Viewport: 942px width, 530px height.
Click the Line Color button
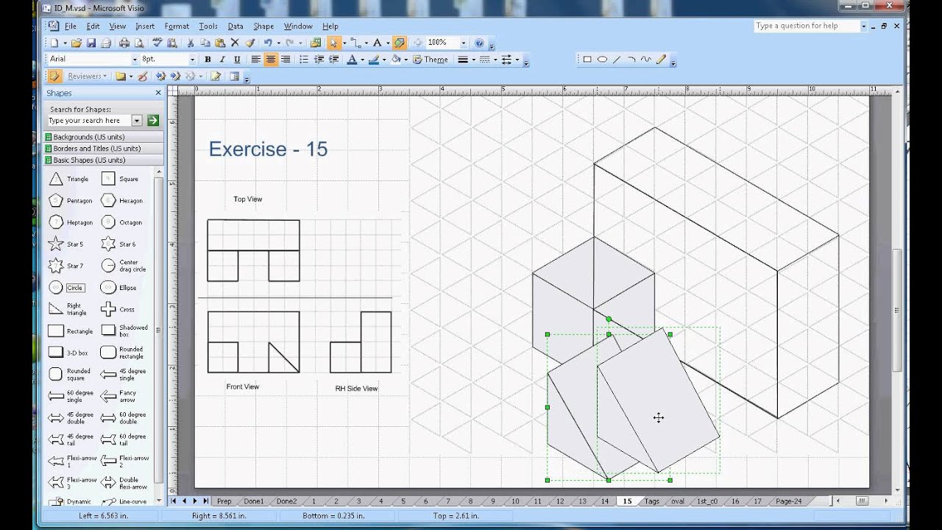click(x=374, y=60)
